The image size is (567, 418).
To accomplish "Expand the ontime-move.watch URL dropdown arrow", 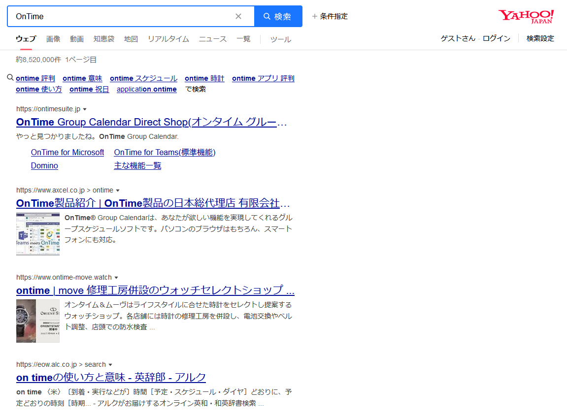I will click(116, 278).
